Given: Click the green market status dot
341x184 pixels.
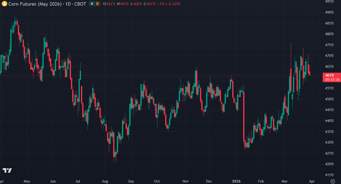Looking at the screenshot, I should click(92, 4).
